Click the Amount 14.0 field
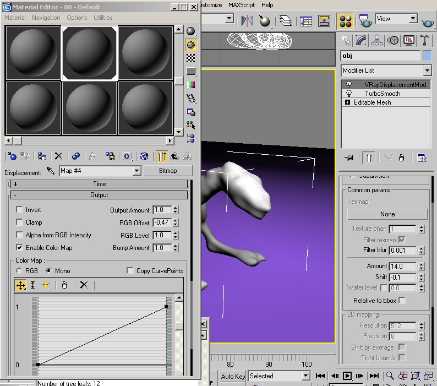This screenshot has height=386, width=437. click(403, 266)
